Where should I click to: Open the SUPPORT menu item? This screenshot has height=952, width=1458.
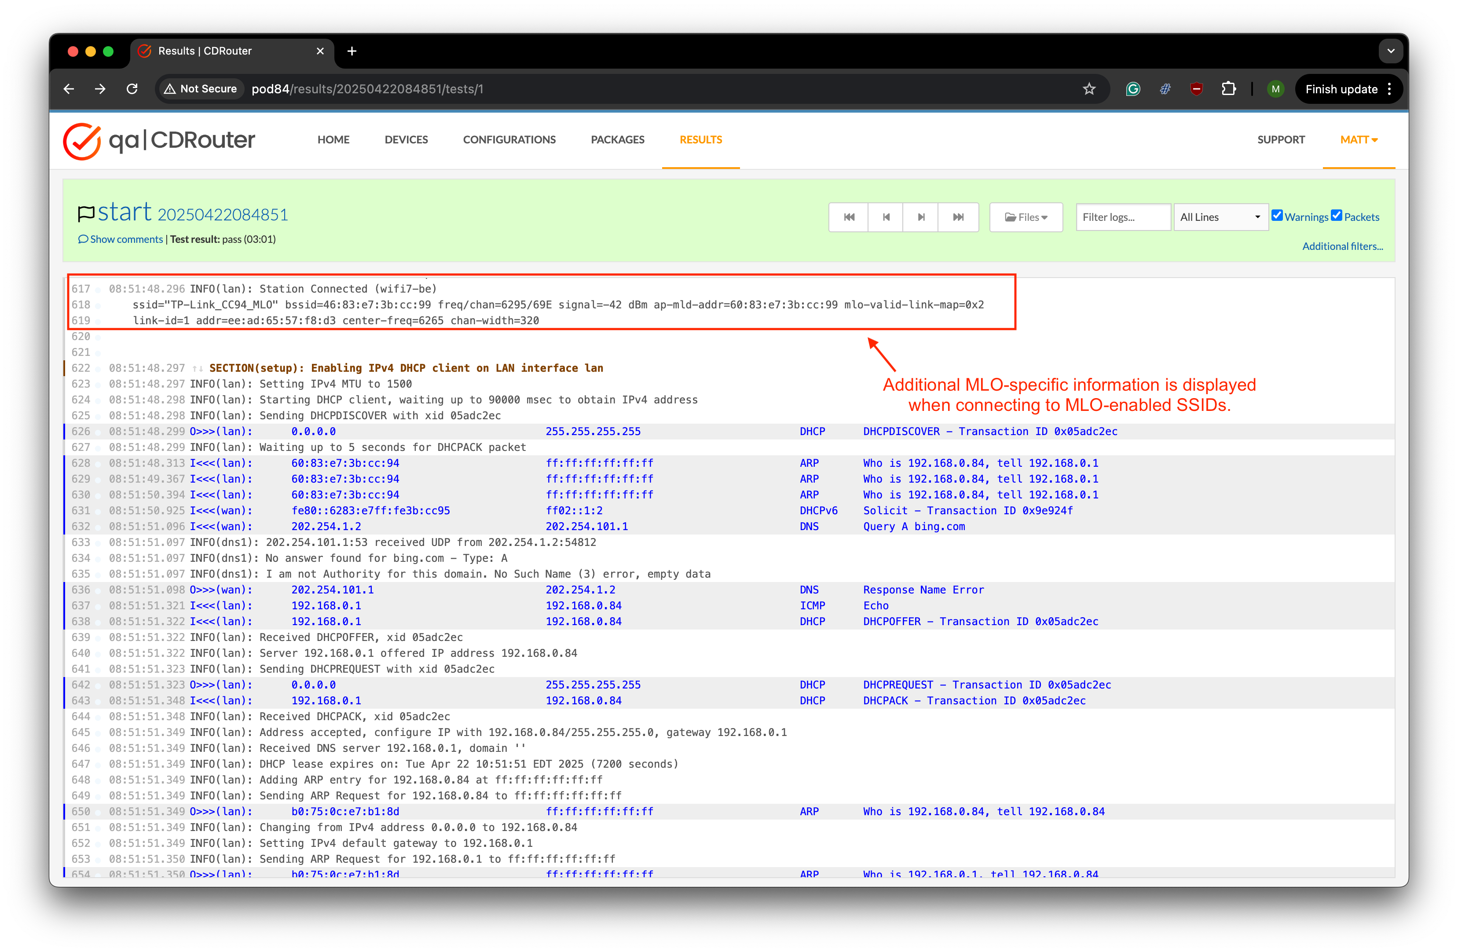(1281, 139)
